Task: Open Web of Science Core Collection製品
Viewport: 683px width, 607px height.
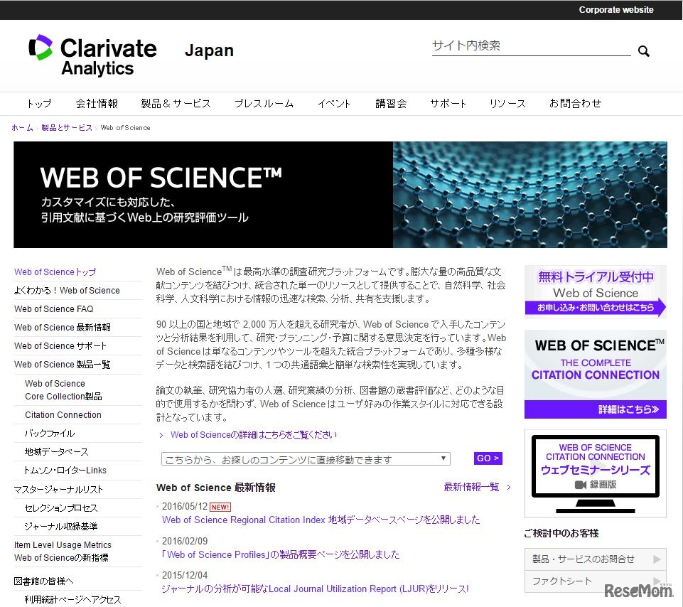Action: [63, 390]
